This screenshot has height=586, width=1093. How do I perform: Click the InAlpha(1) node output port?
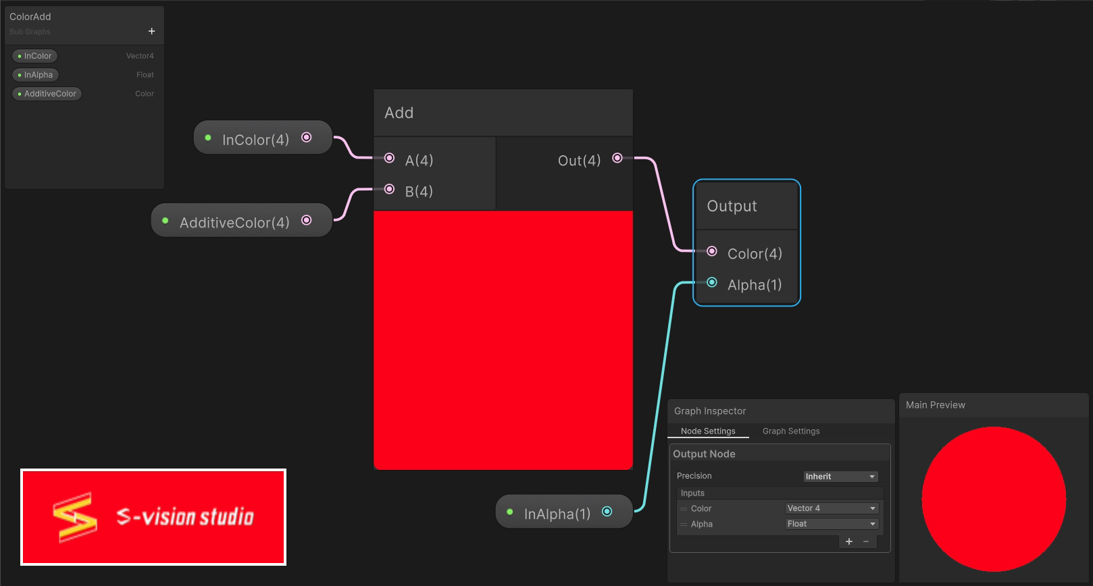(607, 512)
